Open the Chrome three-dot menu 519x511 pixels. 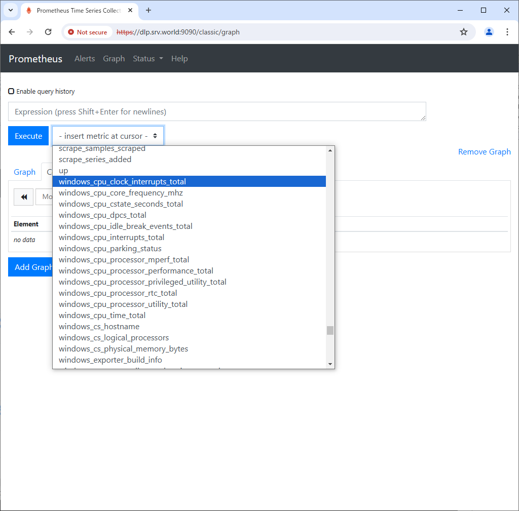coord(507,32)
